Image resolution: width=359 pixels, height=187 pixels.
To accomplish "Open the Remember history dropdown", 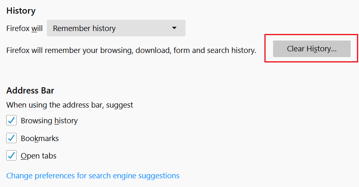I will 116,29.
